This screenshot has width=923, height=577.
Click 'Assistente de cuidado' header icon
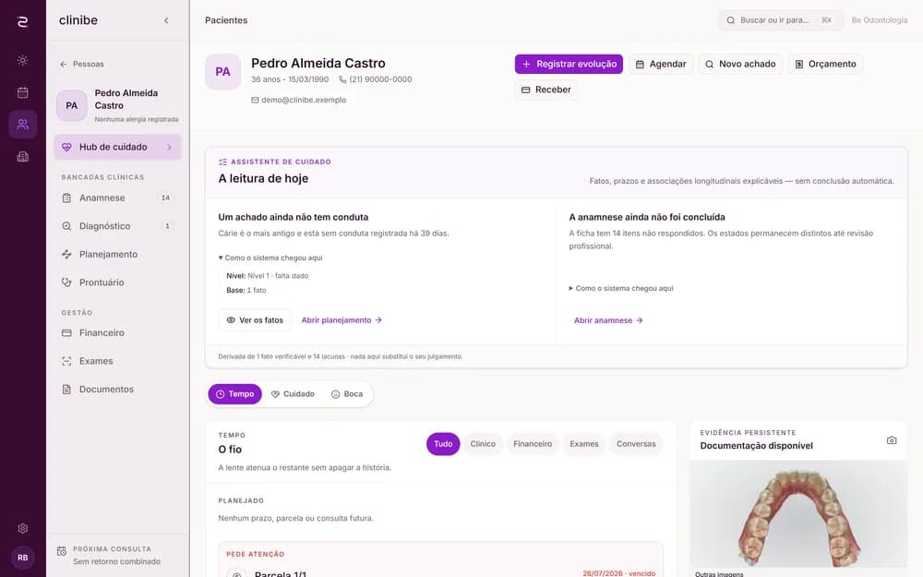[x=222, y=162]
